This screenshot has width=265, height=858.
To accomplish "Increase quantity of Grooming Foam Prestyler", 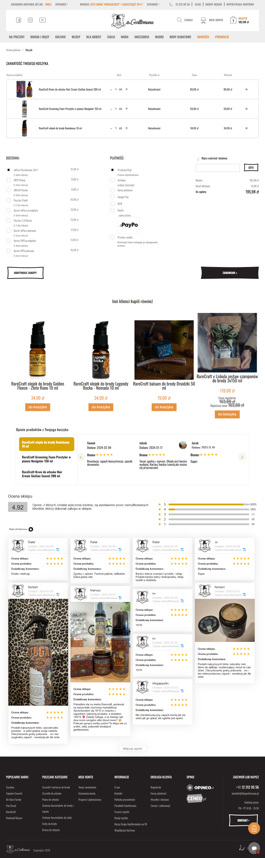I will click(x=127, y=109).
